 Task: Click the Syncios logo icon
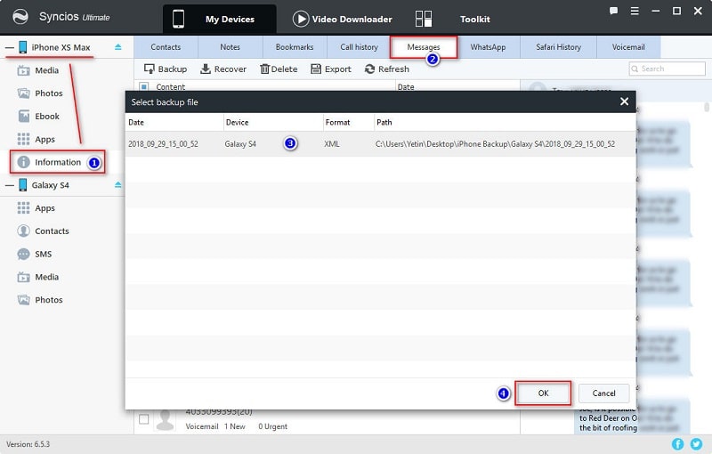[20, 17]
